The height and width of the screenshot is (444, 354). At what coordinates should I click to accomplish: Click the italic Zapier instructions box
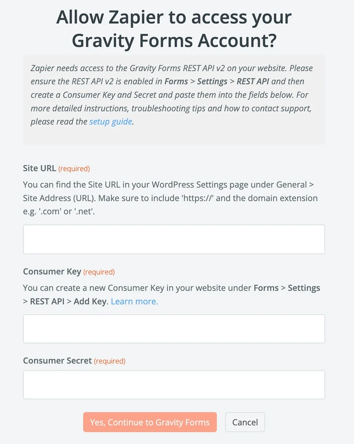pos(174,100)
